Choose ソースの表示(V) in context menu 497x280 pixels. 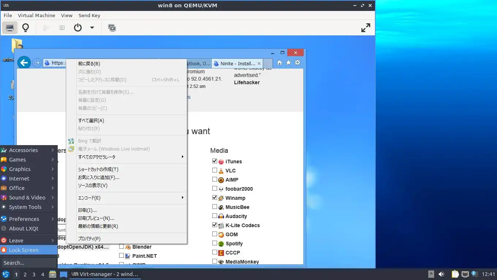(126, 186)
